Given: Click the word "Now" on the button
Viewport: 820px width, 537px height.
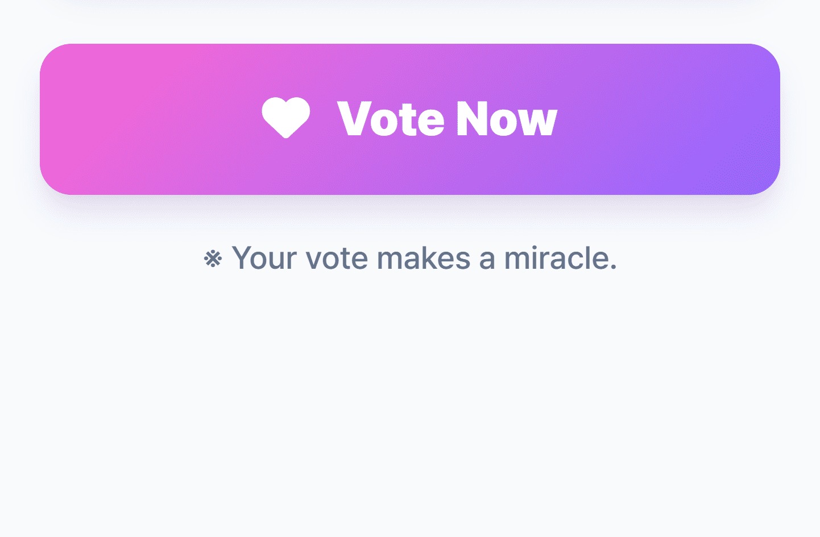Looking at the screenshot, I should coord(506,119).
